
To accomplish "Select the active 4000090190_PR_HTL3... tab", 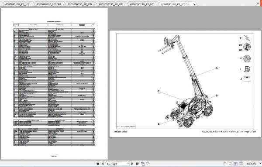I will (176, 4).
